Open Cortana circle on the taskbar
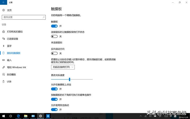This screenshot has height=119, width=190. (11, 116)
